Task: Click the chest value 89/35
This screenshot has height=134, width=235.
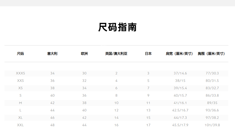Action: coord(212,103)
